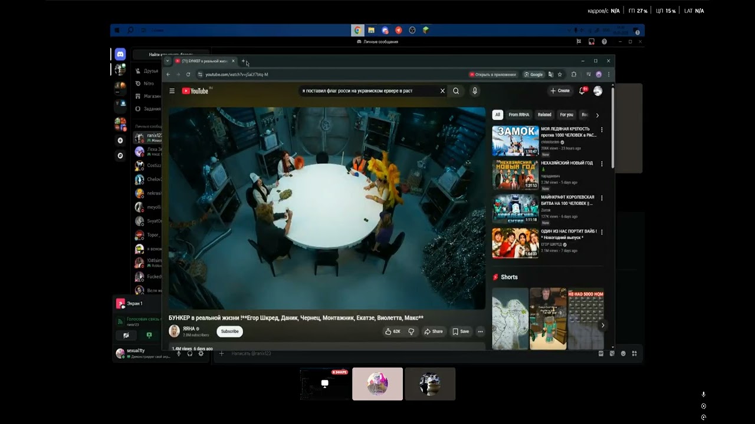Subscribe to ЯЯНА channel
The width and height of the screenshot is (755, 424).
229,332
